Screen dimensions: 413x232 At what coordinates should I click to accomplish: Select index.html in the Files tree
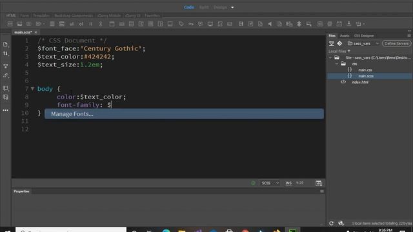[x=360, y=82]
